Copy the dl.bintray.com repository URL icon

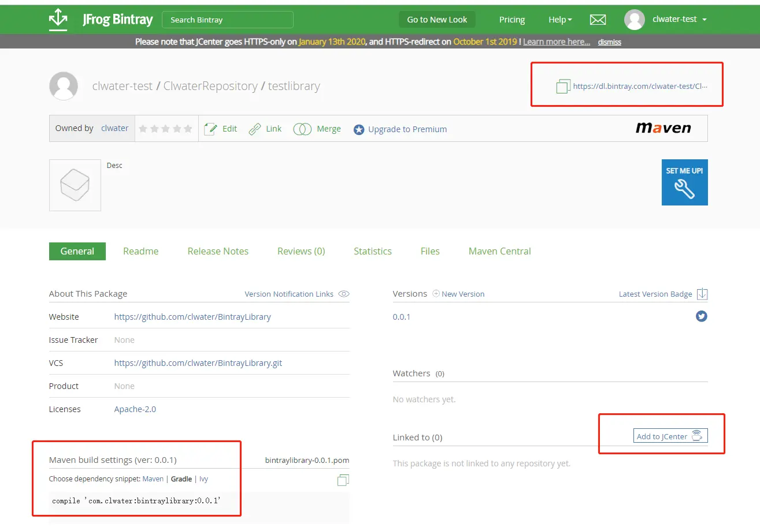pyautogui.click(x=563, y=87)
